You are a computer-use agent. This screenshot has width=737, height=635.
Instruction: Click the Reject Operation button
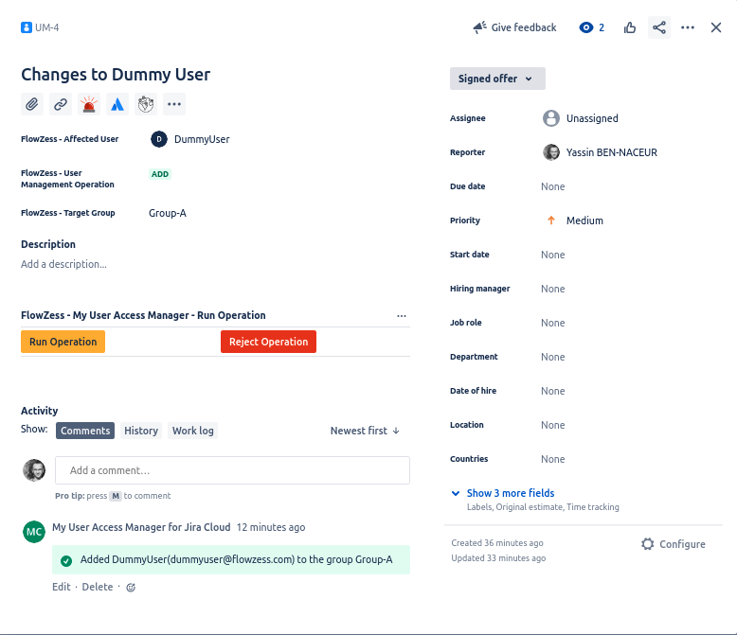point(268,342)
